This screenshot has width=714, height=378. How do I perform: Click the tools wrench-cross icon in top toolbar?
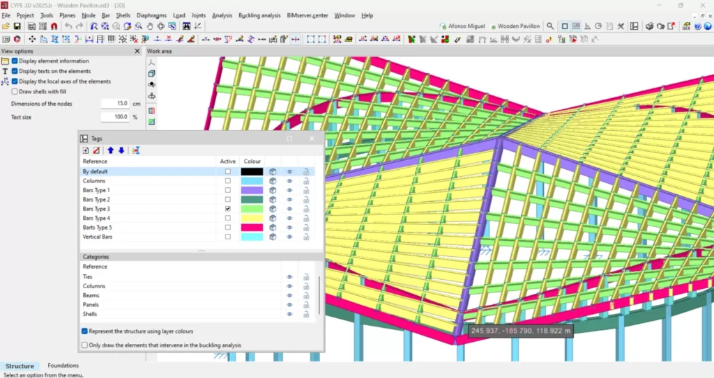620,26
